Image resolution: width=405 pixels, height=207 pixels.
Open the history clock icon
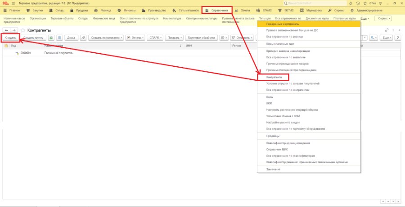pos(358,3)
